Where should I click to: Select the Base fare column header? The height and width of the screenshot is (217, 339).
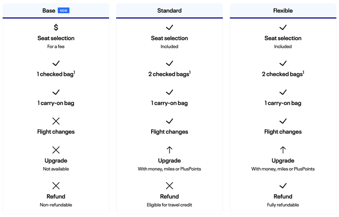56,11
